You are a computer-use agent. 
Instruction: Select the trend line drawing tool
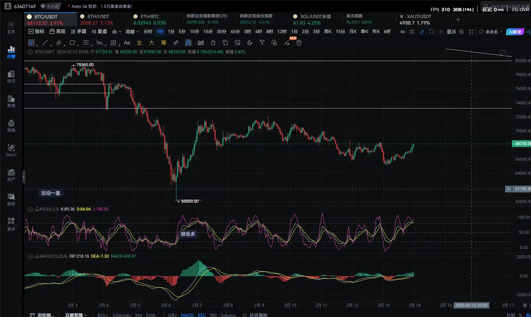tap(45, 43)
